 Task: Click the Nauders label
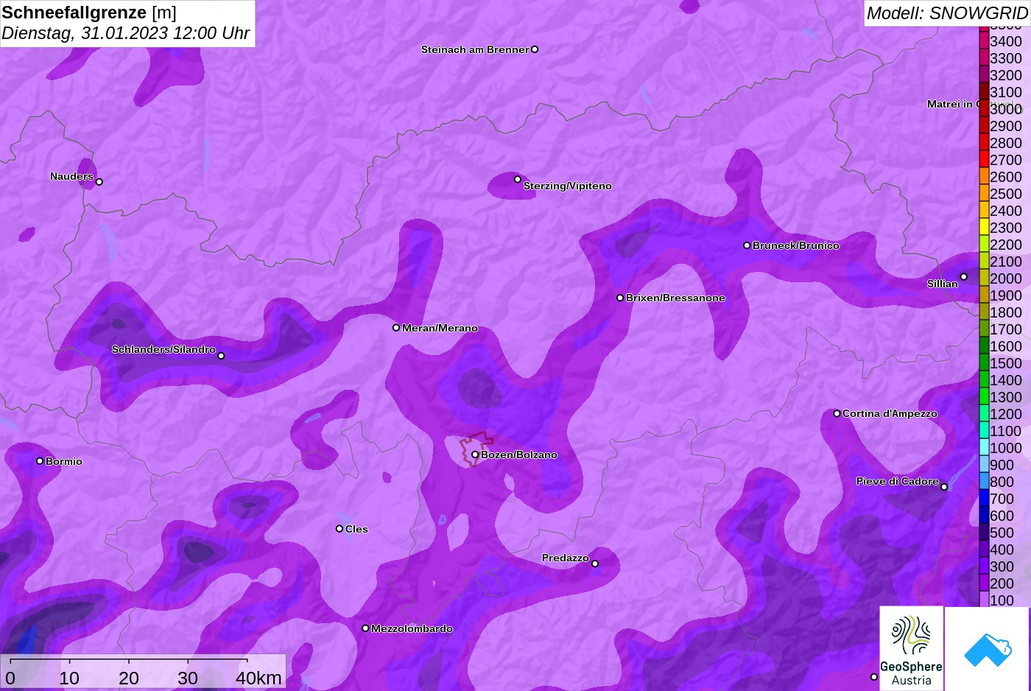[71, 176]
